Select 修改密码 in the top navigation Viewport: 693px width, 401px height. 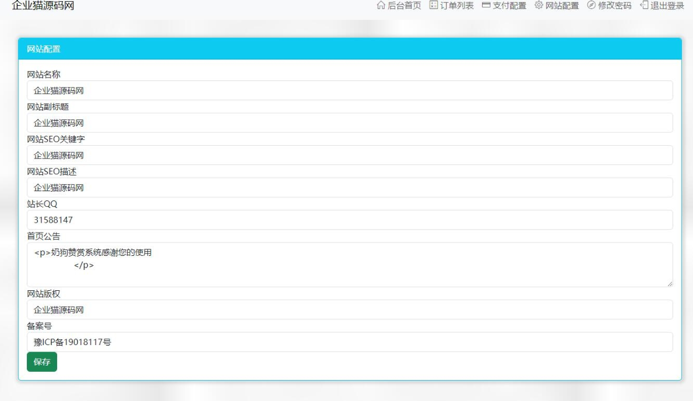coord(614,6)
